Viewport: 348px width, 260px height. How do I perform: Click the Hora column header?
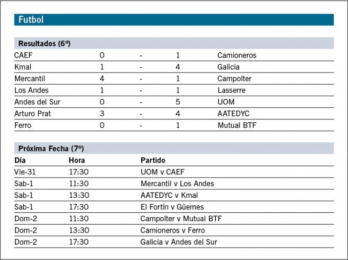coord(77,160)
